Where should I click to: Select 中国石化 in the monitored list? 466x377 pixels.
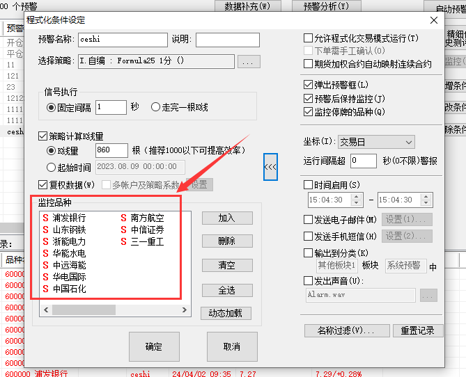pos(69,289)
